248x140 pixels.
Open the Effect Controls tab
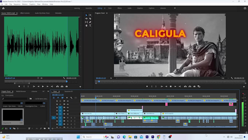click(25, 13)
